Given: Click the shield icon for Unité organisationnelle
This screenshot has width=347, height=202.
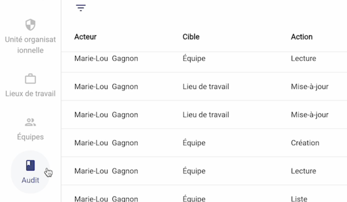Looking at the screenshot, I should 30,24.
